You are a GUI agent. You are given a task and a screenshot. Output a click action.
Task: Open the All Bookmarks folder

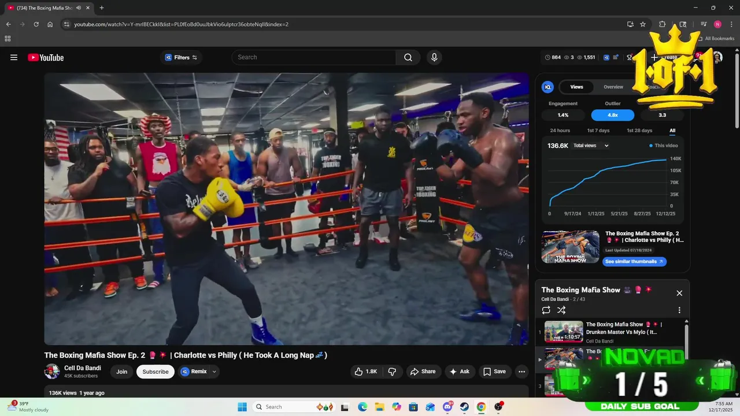[716, 39]
